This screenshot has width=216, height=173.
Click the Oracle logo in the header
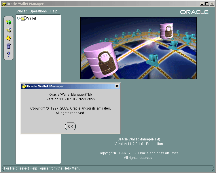coord(194,12)
